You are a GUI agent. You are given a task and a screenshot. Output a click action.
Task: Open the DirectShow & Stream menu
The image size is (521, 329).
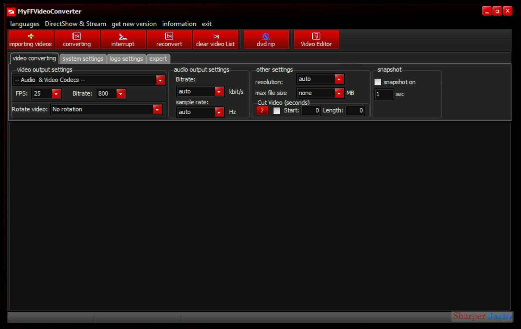75,24
